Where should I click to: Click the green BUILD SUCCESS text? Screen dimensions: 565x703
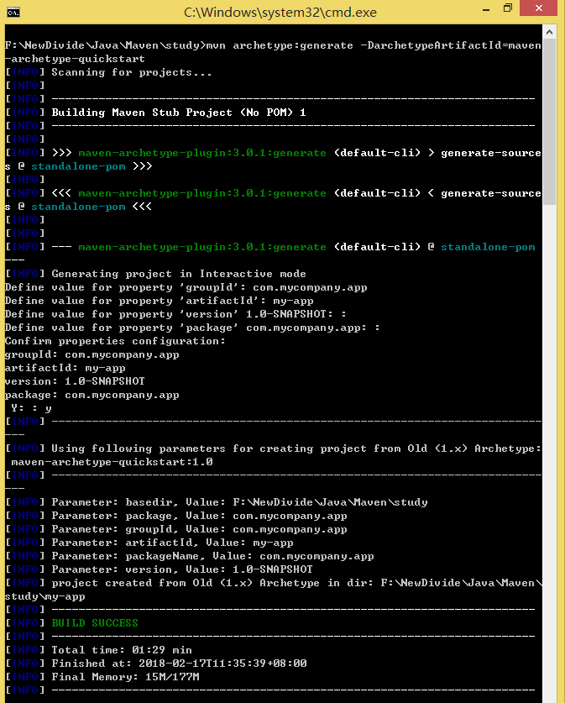[x=95, y=623]
